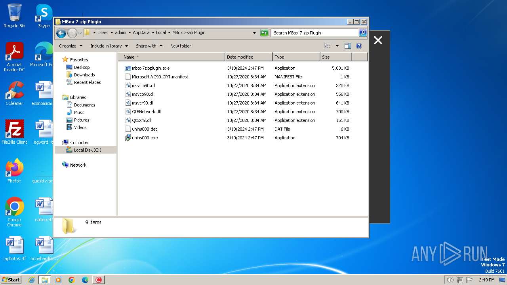Launch Microsoft Edge from the taskbar

[85, 280]
